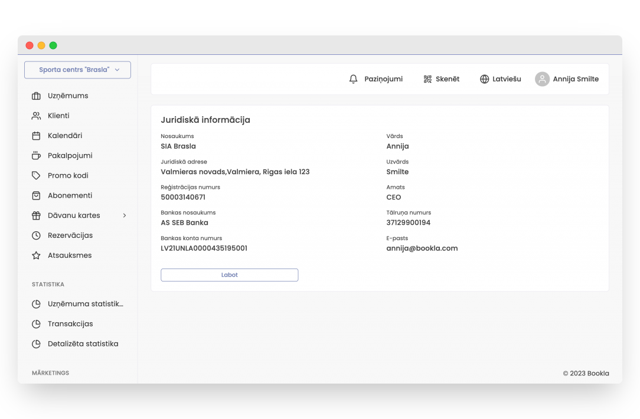Viewport: 640px width, 419px height.
Task: Click the briefcase icon next to Uzņēmums
Action: click(36, 96)
